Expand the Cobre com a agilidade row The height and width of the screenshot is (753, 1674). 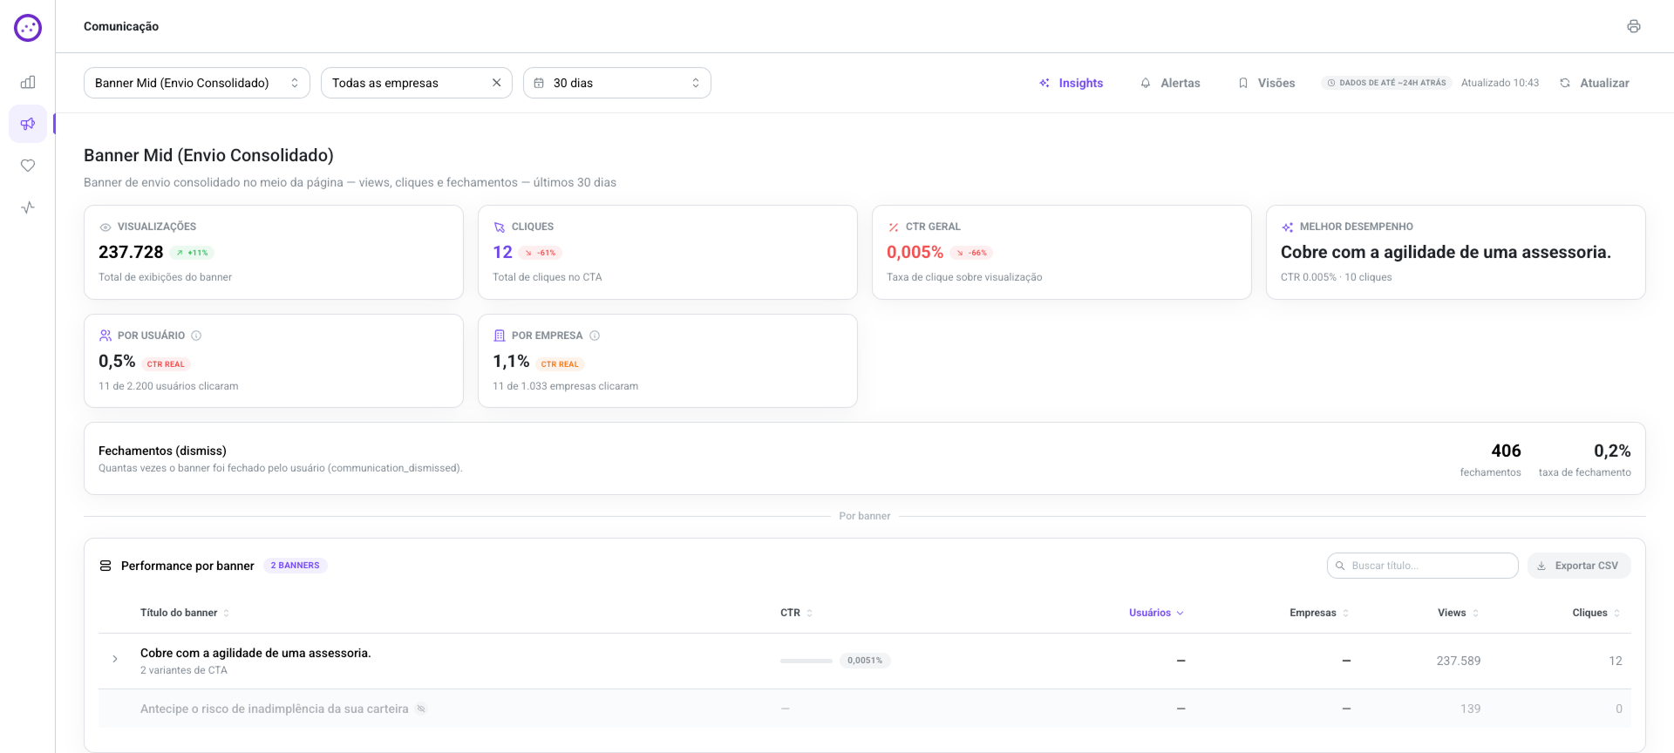[115, 659]
